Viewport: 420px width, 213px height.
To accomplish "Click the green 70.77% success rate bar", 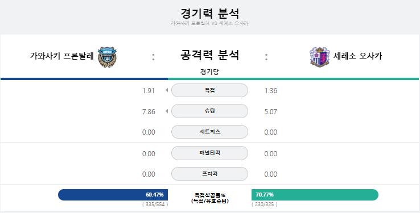I will tap(315, 195).
